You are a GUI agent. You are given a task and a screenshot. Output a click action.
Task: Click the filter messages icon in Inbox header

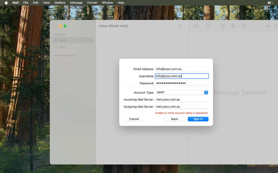click(x=180, y=26)
